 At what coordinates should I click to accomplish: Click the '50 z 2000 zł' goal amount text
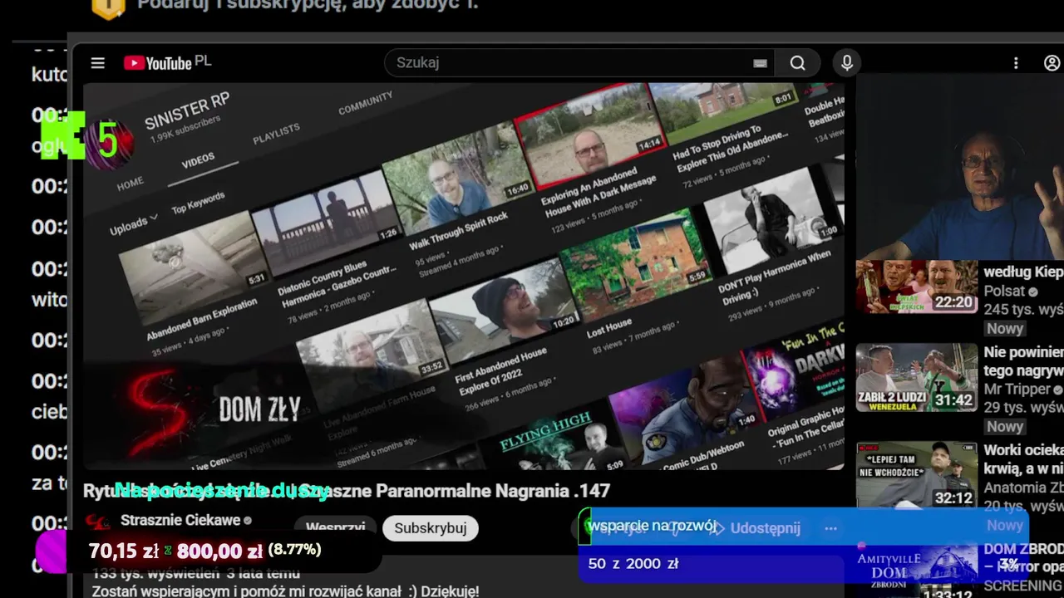tap(633, 564)
